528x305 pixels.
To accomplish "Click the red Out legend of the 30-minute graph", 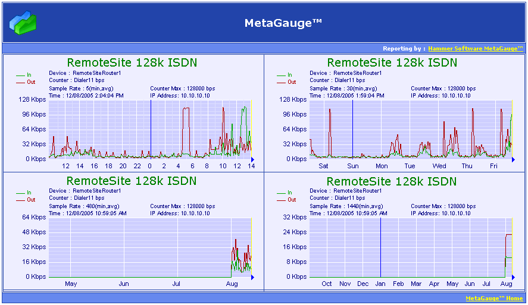I will click(286, 82).
